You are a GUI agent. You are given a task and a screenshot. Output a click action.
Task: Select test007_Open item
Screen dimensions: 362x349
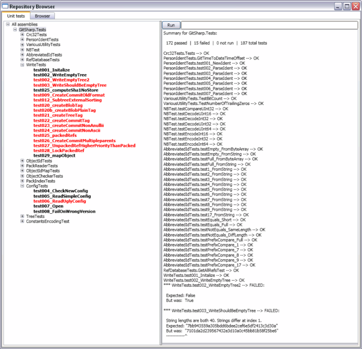click(48, 206)
